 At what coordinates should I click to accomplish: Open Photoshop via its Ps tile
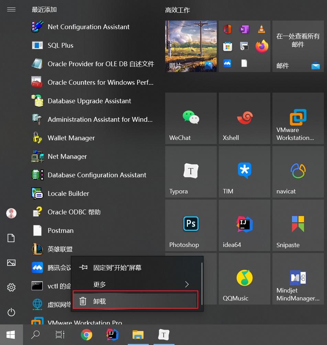[x=191, y=225]
